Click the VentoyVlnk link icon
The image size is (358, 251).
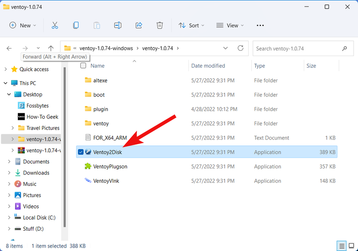[x=88, y=181]
